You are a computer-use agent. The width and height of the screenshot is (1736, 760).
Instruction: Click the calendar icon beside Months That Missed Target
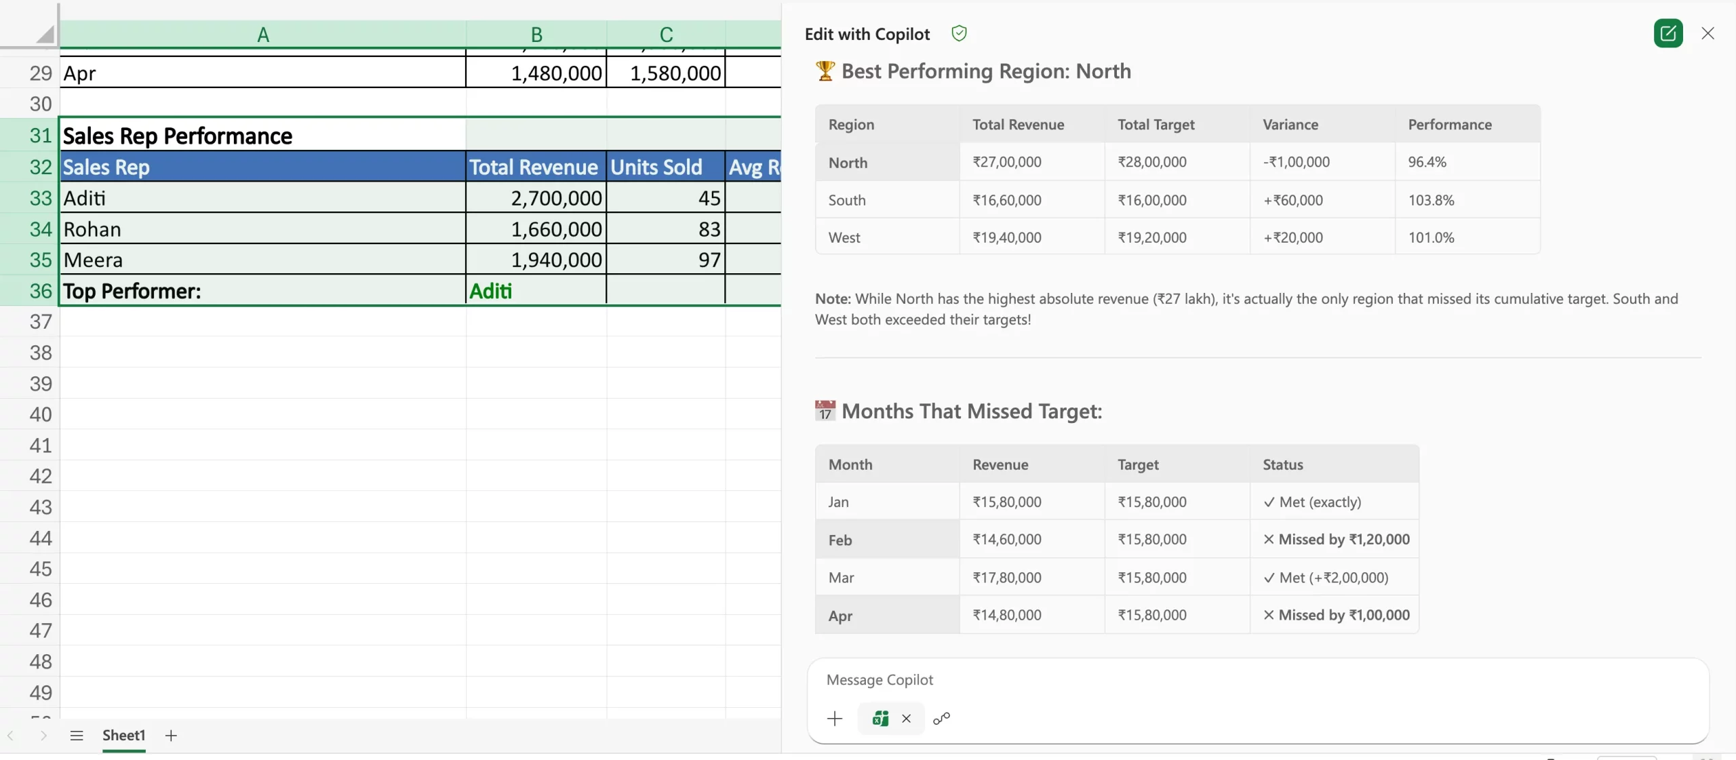pos(823,411)
